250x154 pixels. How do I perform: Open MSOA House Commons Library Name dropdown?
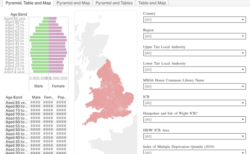[x=194, y=86]
